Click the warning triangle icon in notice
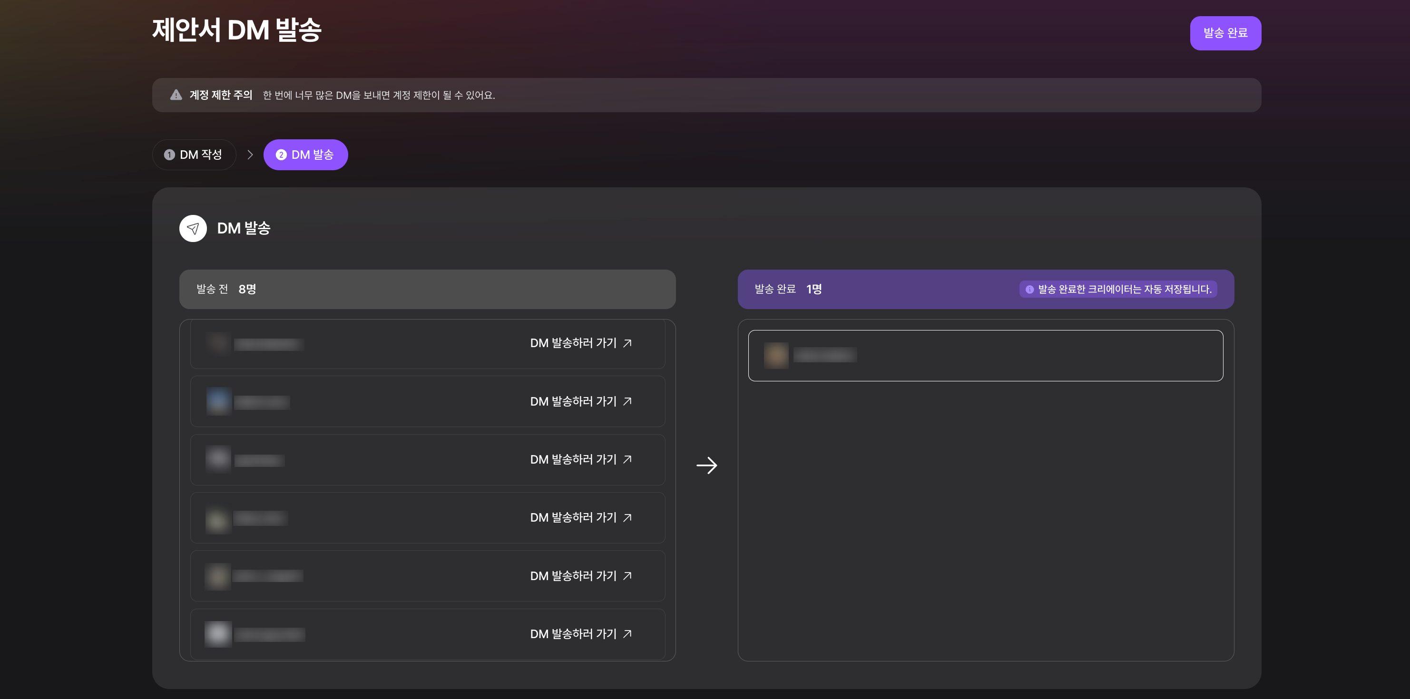 (176, 95)
